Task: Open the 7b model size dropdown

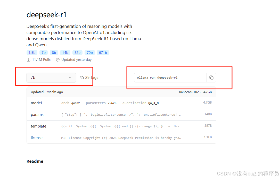Action: pyautogui.click(x=51, y=78)
